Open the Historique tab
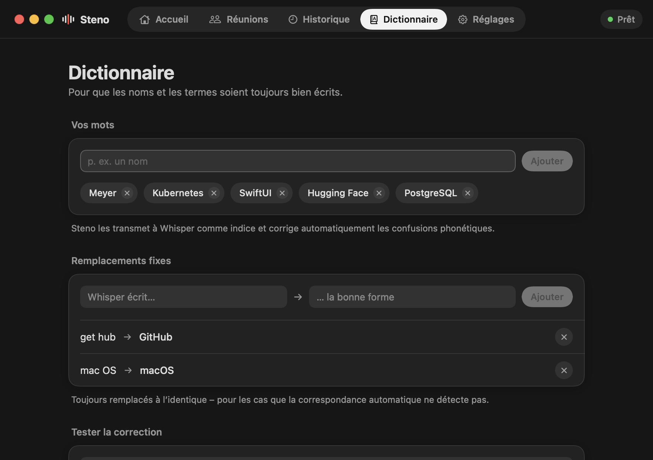 [x=319, y=19]
